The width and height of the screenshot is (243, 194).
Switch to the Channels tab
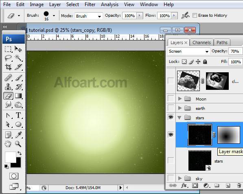point(201,42)
